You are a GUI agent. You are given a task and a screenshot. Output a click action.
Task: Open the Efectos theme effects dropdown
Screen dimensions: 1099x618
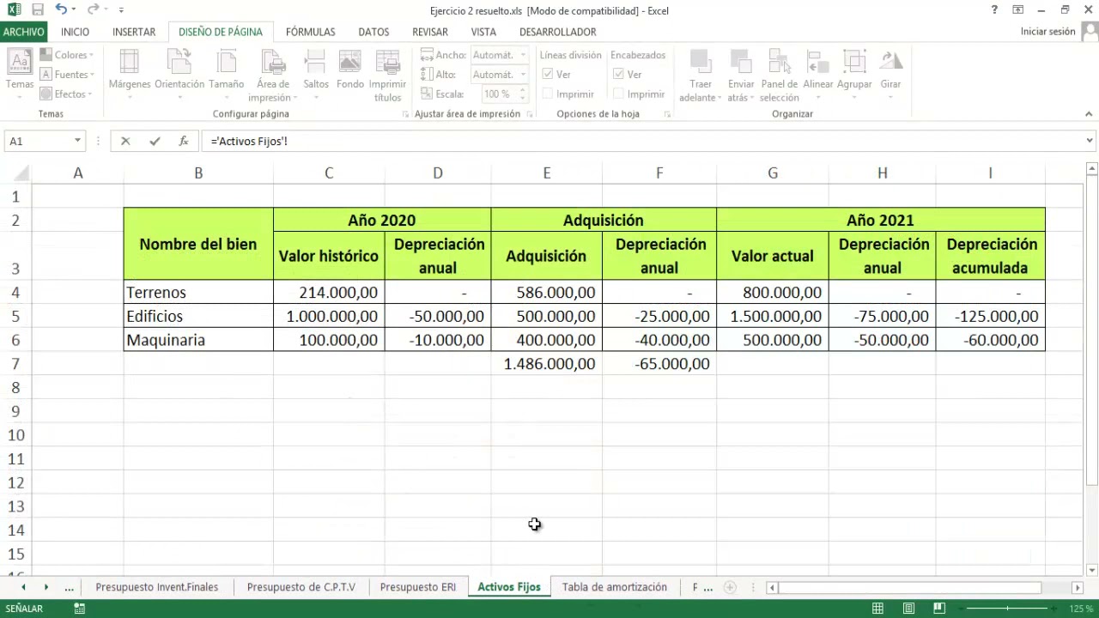66,94
